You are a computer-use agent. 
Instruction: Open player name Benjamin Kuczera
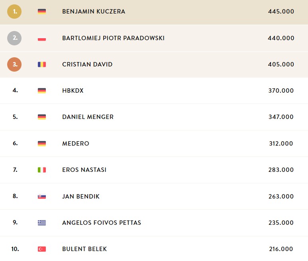94,12
